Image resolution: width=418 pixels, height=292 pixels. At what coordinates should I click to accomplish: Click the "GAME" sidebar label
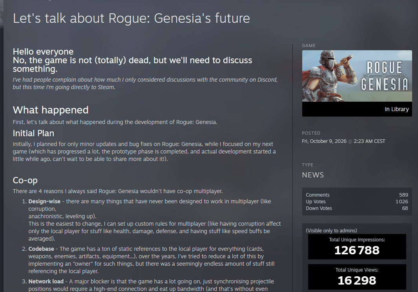click(309, 46)
